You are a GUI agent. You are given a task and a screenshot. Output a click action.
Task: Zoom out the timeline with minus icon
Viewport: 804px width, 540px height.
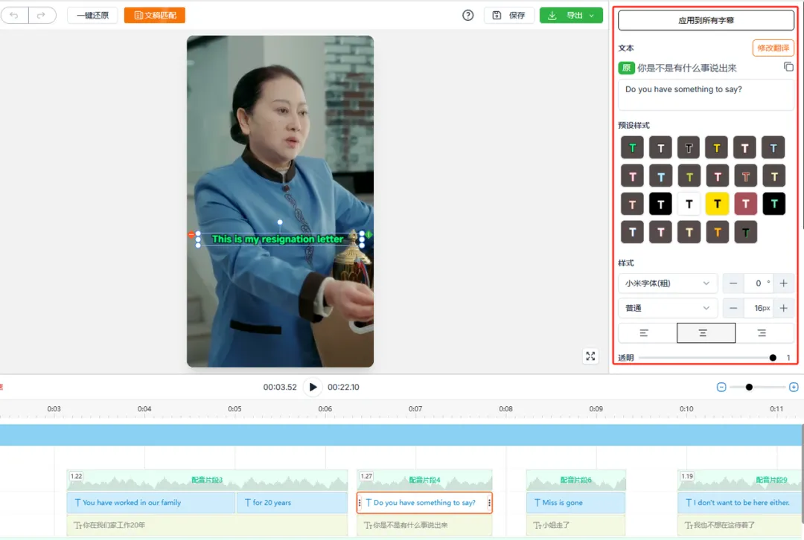tap(721, 388)
